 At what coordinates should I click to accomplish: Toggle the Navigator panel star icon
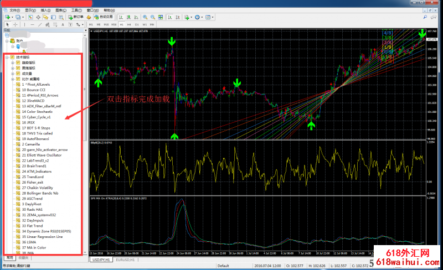click(46, 17)
